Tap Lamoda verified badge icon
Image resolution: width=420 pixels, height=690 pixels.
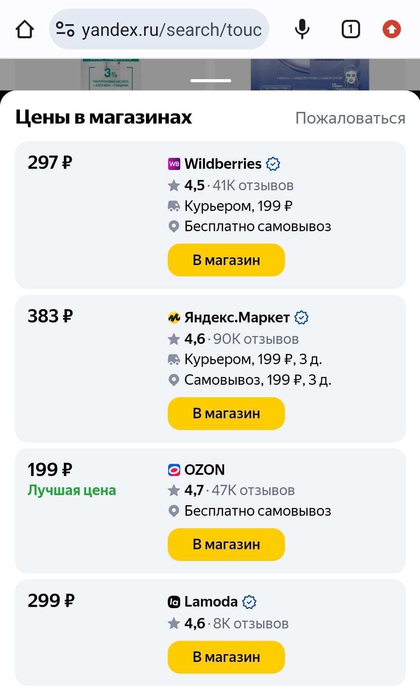pyautogui.click(x=249, y=602)
